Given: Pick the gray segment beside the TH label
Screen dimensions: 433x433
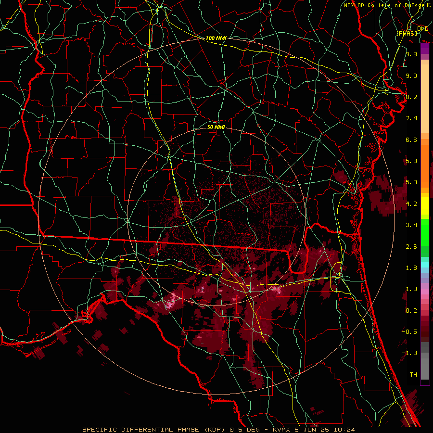Looking at the screenshot, I should pos(425,369).
